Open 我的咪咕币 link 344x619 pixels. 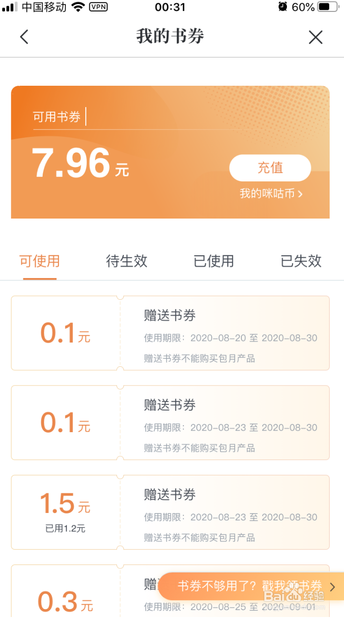point(271,194)
